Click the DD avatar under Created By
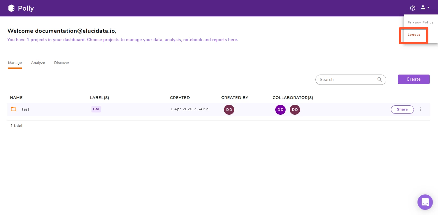Screen dimensions: 438x215 (229, 110)
